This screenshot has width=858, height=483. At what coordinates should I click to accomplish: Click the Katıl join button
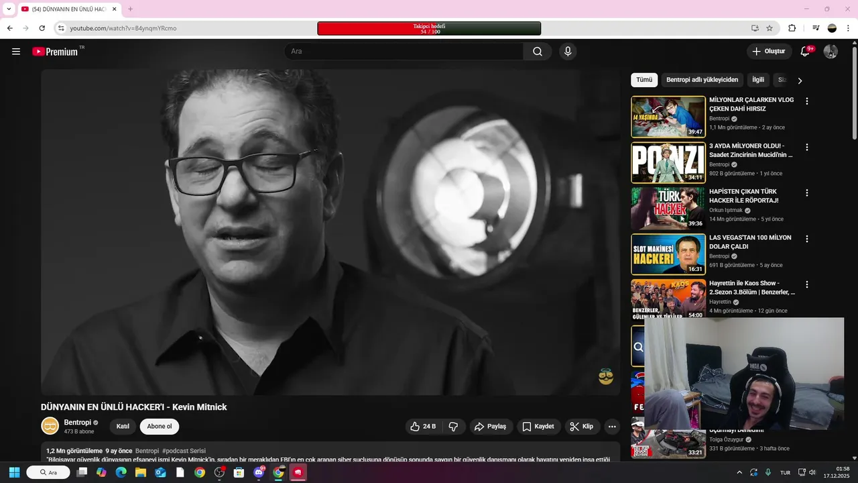tap(123, 427)
